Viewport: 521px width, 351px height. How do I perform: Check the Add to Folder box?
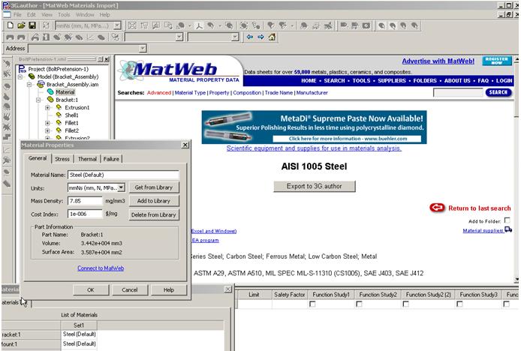(x=507, y=220)
